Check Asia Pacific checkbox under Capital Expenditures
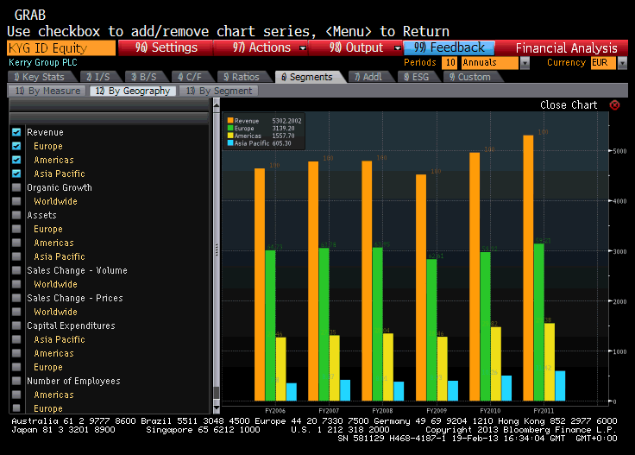Screen dimensions: 635x455 16,339
